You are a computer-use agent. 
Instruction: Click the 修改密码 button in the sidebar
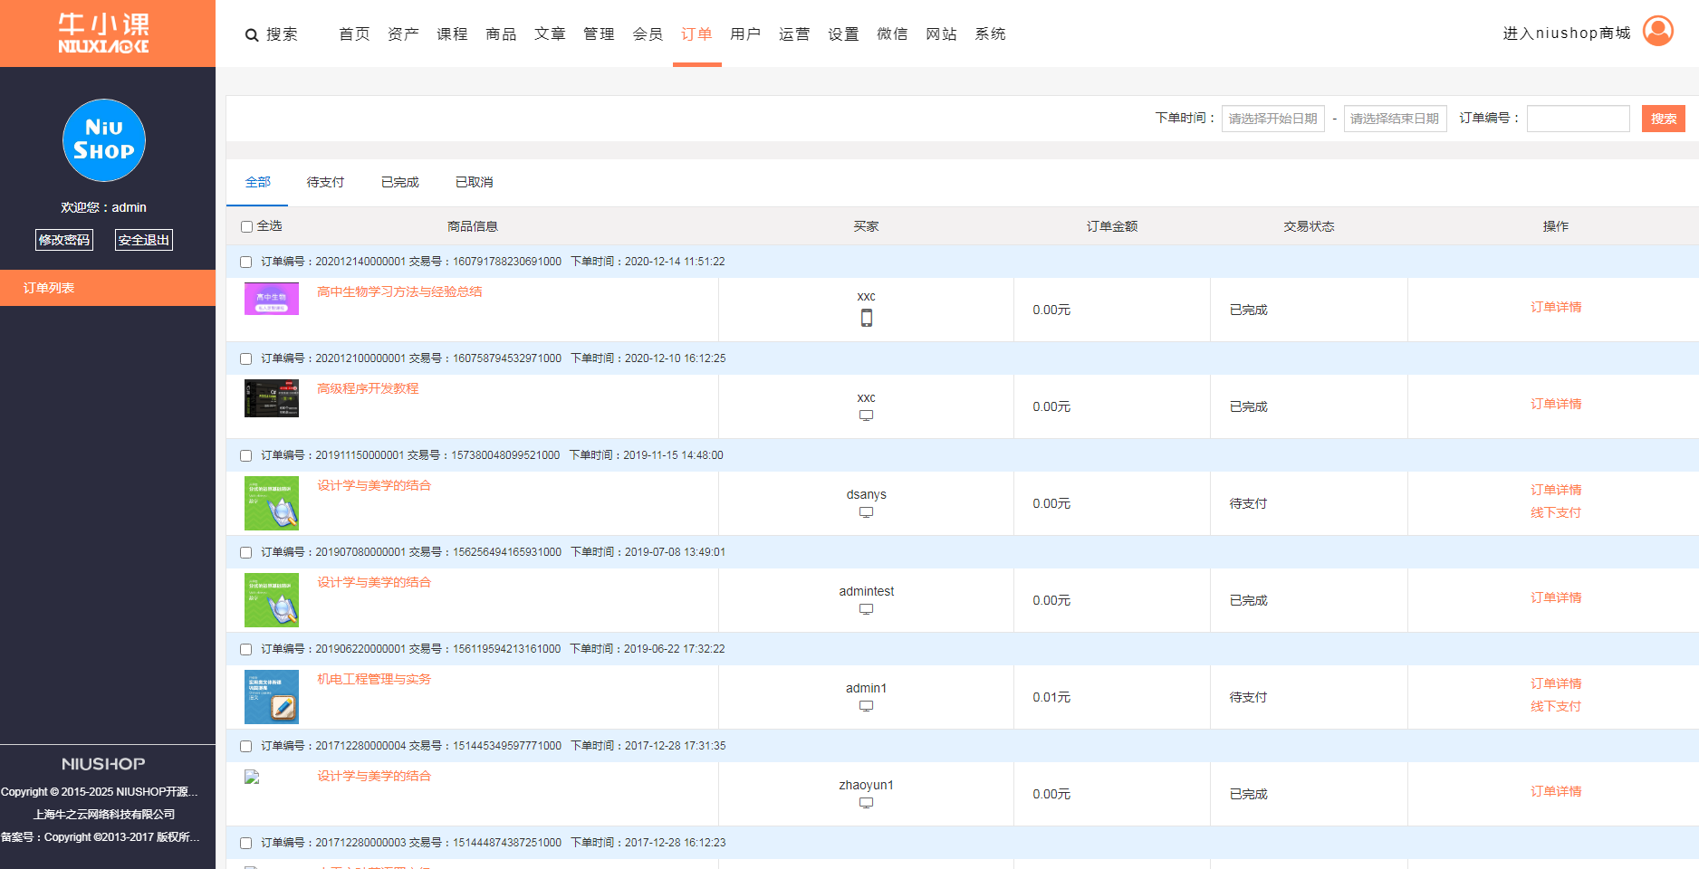pyautogui.click(x=64, y=240)
